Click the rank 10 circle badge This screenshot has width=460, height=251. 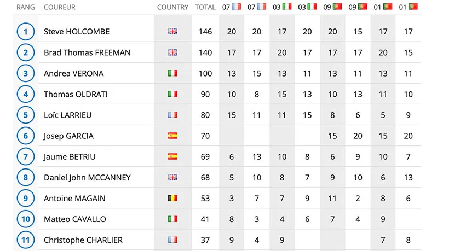26,219
